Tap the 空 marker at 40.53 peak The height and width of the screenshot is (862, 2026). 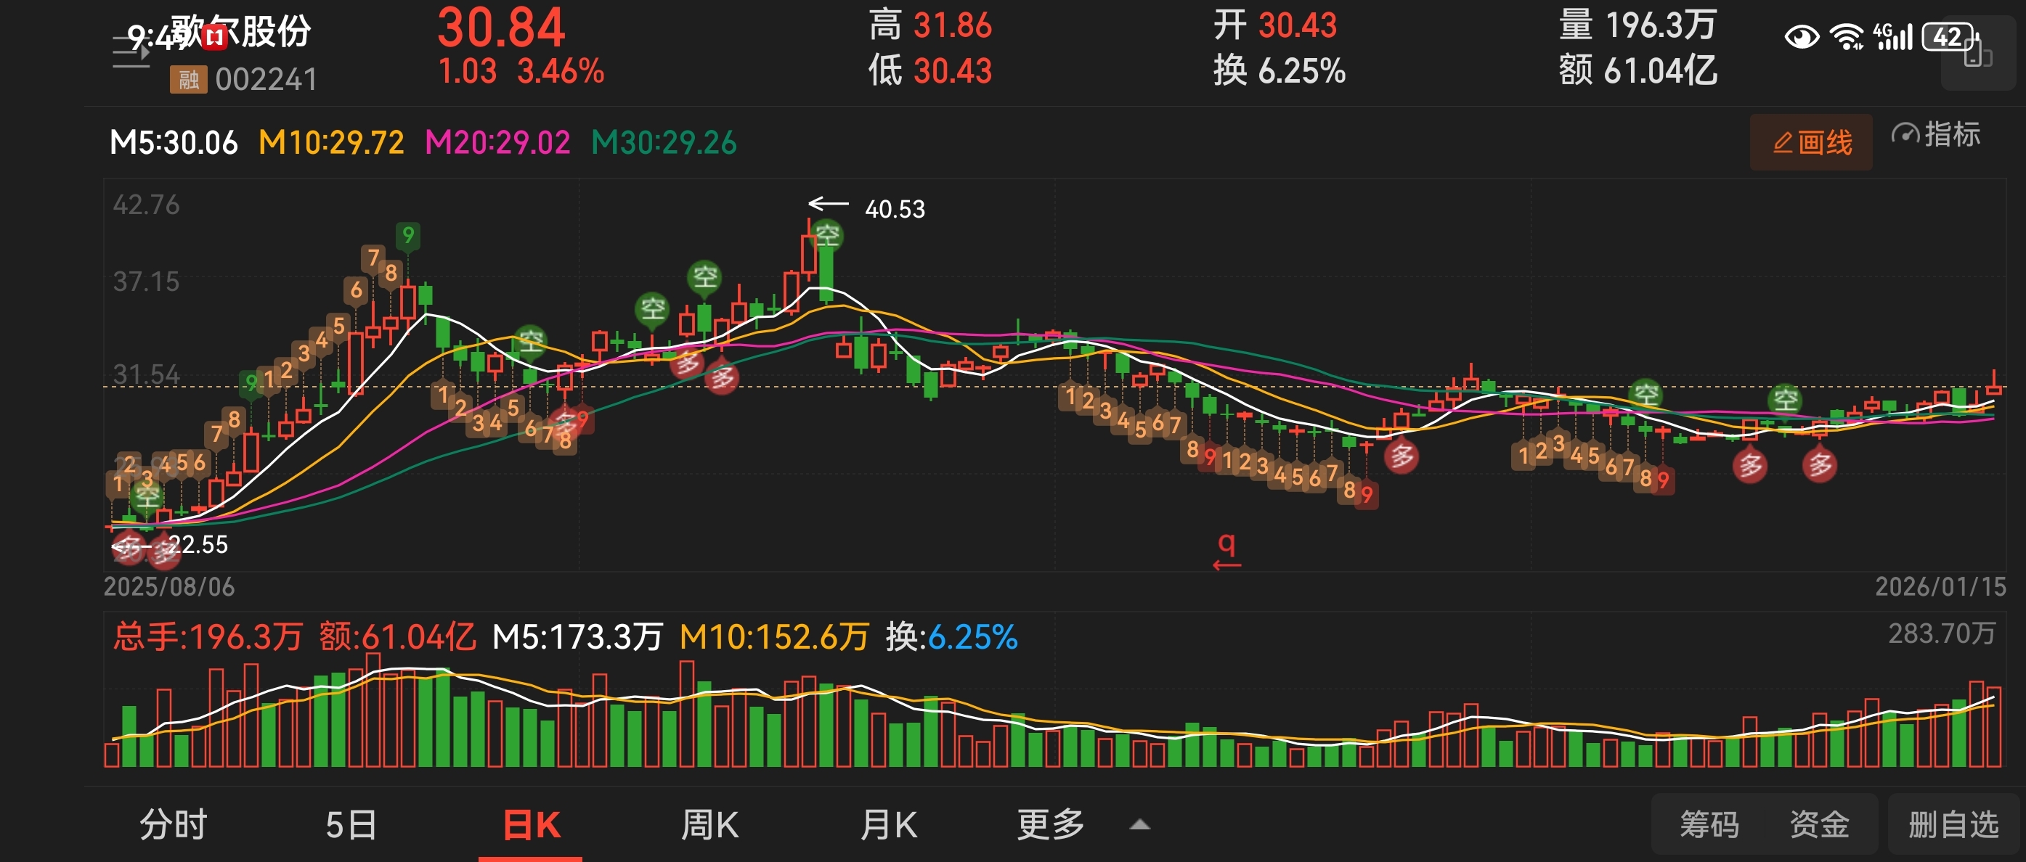826,235
